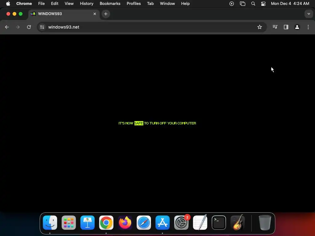Click the date and time in menu bar
This screenshot has width=315, height=236.
pyautogui.click(x=290, y=4)
